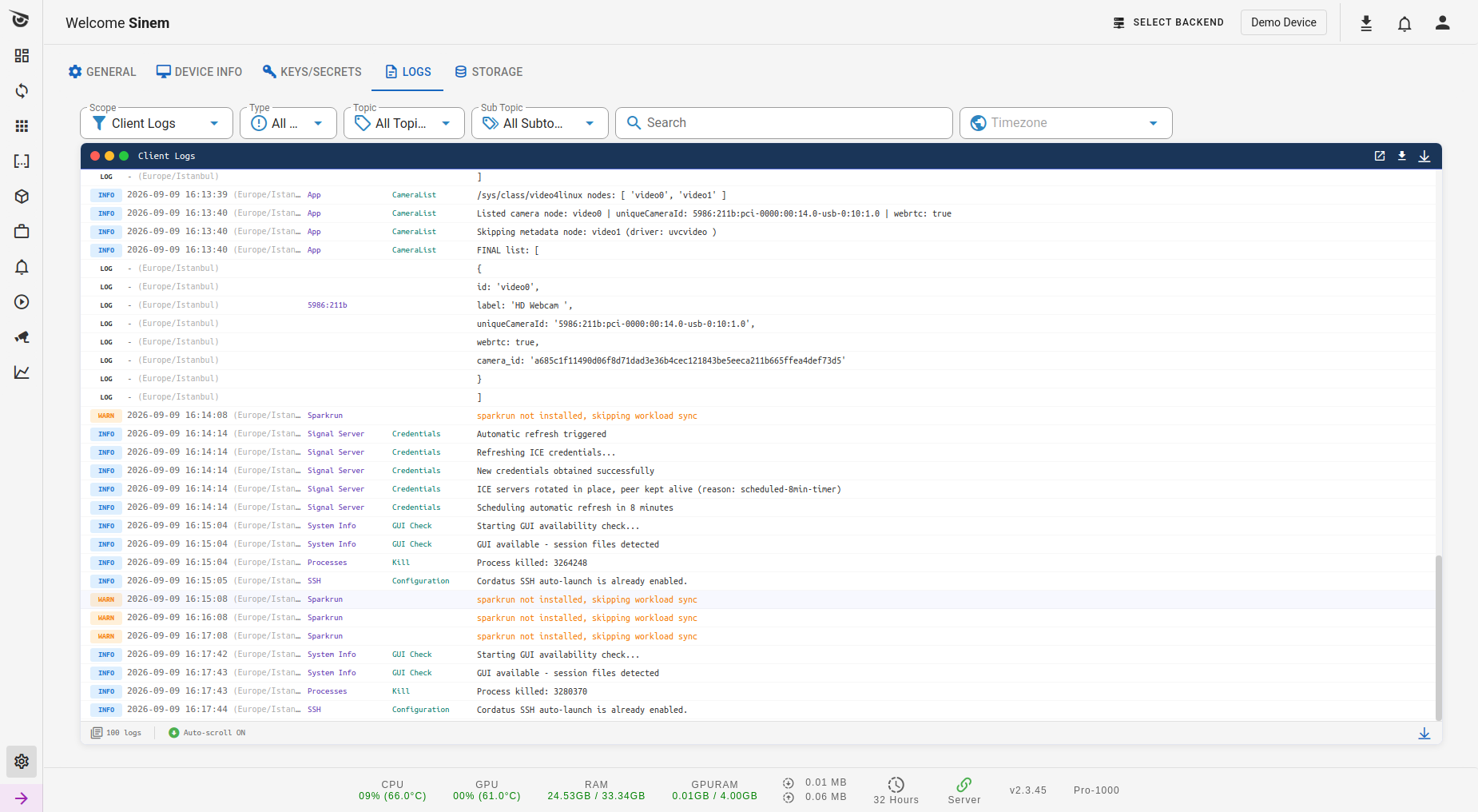The width and height of the screenshot is (1478, 812).
Task: Click the 'Refreshing ICE credentials...' log line
Action: click(546, 452)
